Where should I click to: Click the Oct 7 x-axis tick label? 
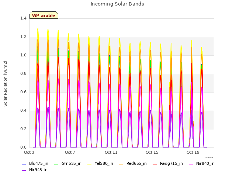[x=70, y=152]
